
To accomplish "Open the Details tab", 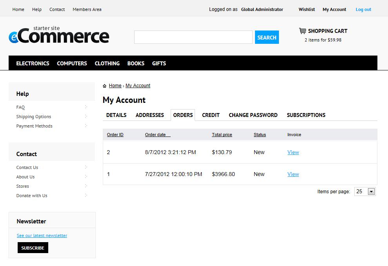I will (x=116, y=115).
